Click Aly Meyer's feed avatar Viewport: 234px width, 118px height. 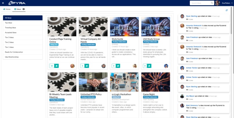[182, 96]
